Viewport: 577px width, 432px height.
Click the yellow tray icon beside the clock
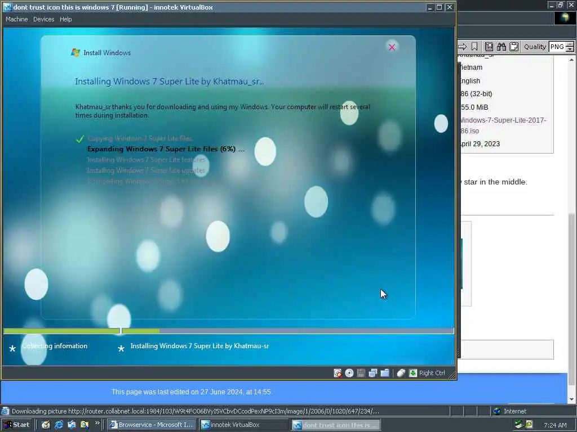tap(529, 425)
